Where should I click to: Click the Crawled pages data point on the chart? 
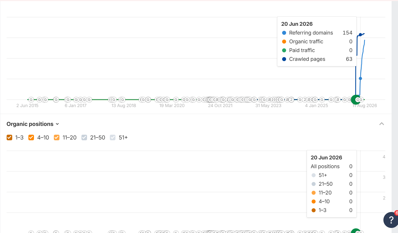pos(360,35)
